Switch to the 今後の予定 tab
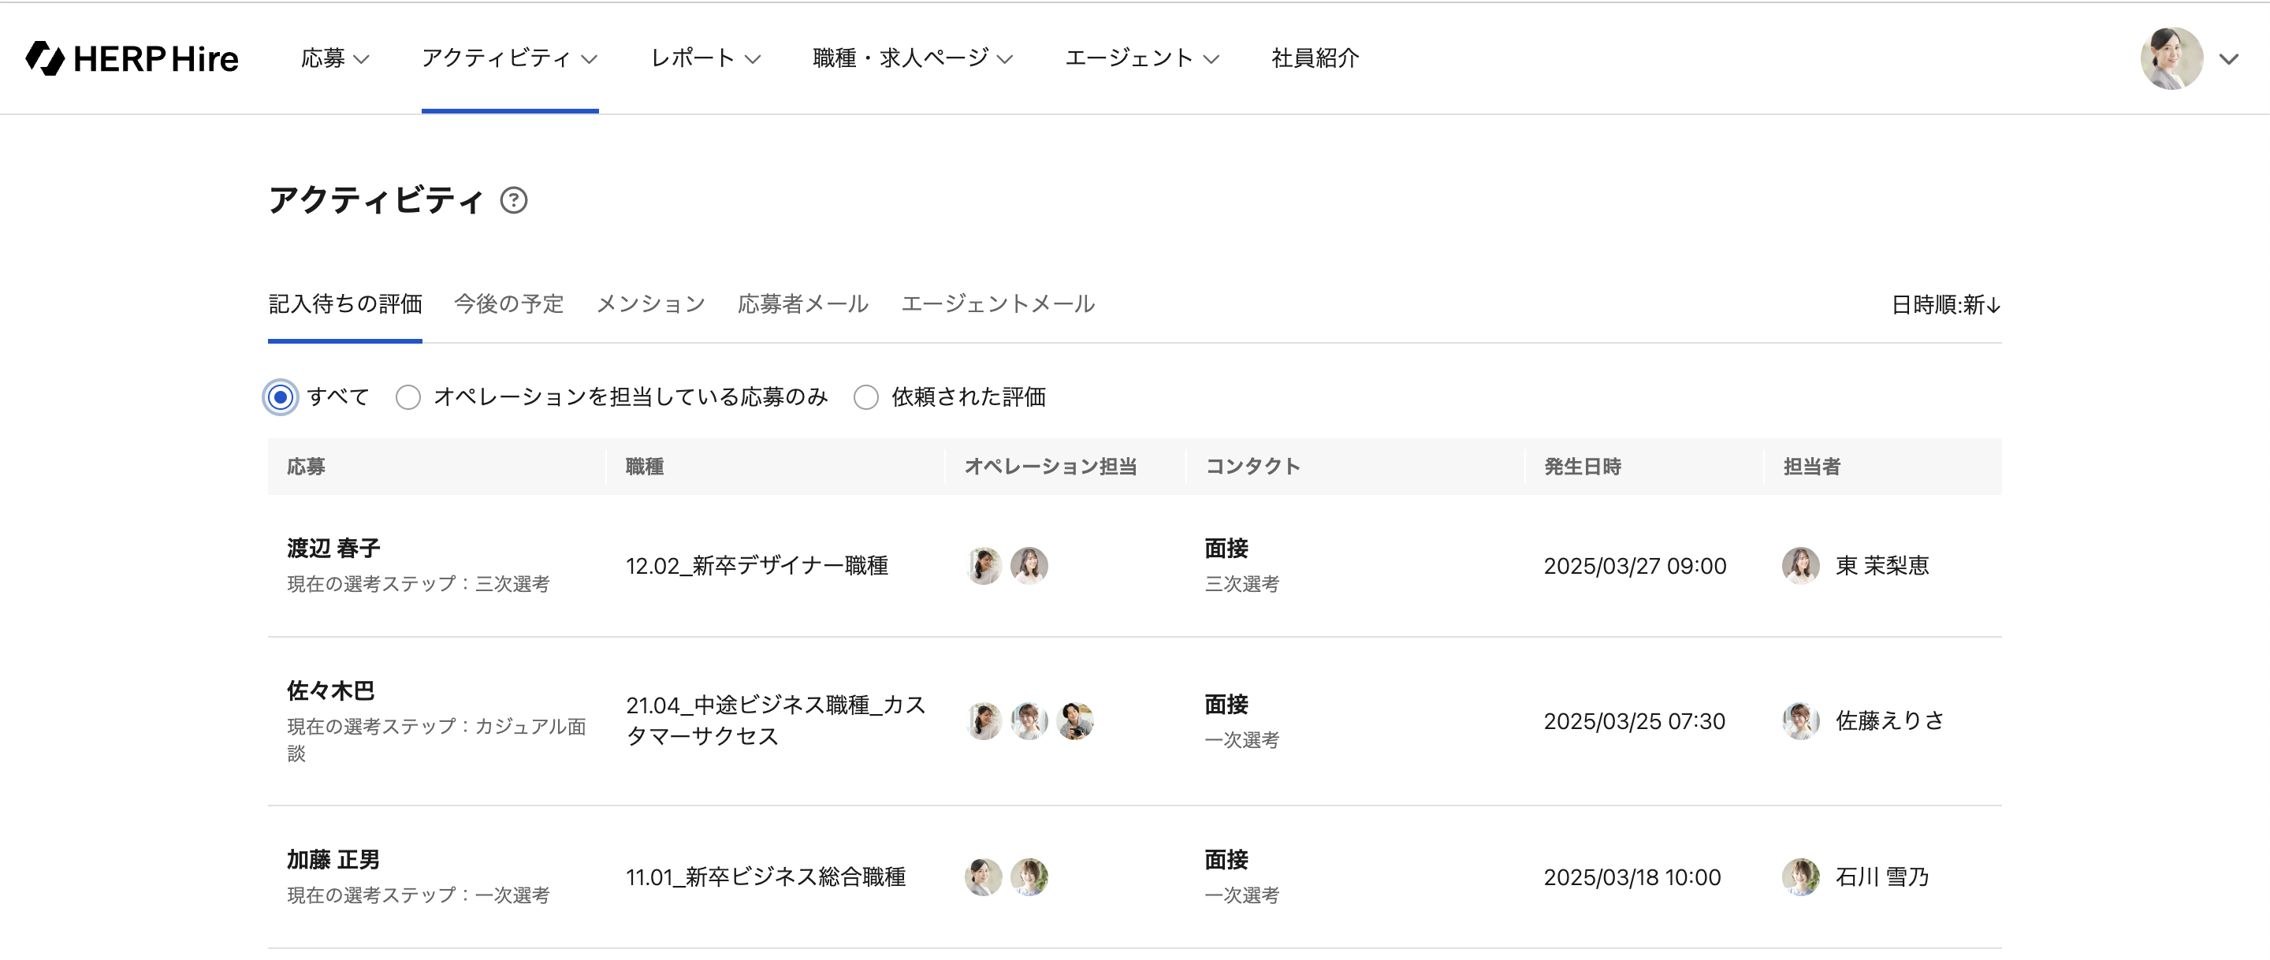This screenshot has width=2270, height=960. pos(508,304)
